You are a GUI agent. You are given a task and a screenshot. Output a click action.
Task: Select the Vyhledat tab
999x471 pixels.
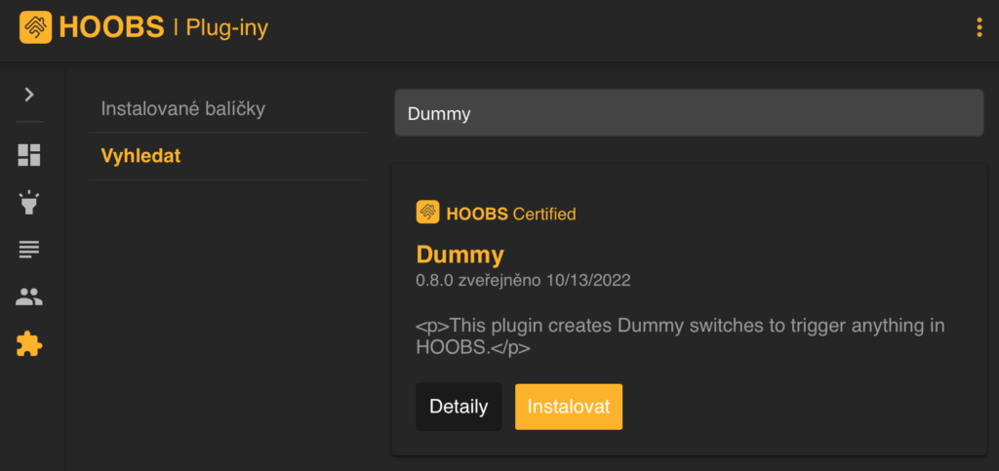tap(140, 156)
